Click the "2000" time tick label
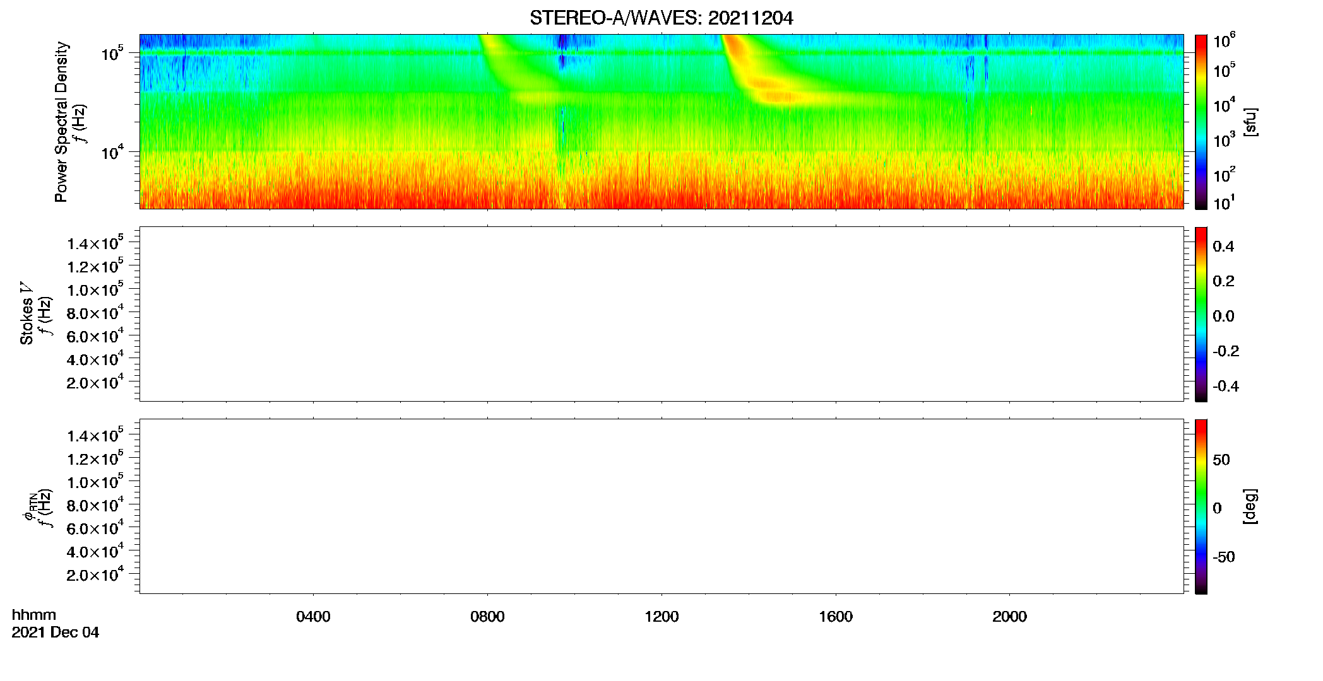The height and width of the screenshot is (681, 1323). [1009, 617]
